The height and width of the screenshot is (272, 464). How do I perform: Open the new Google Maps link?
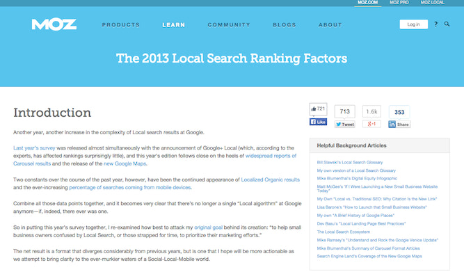125,163
